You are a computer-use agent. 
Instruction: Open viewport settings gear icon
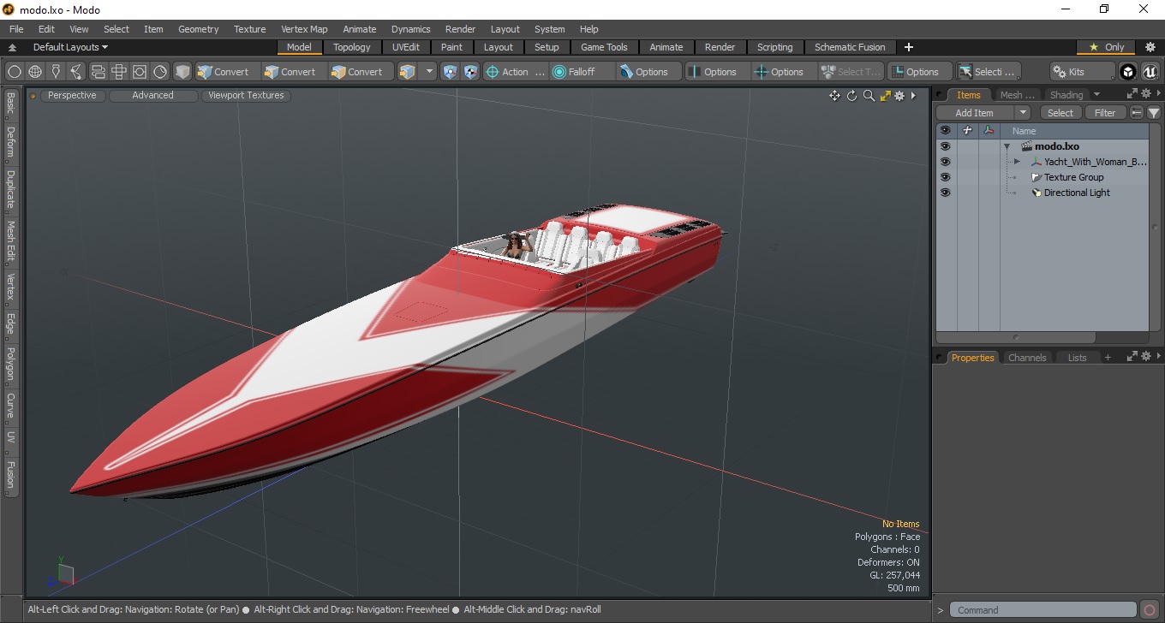click(x=899, y=96)
